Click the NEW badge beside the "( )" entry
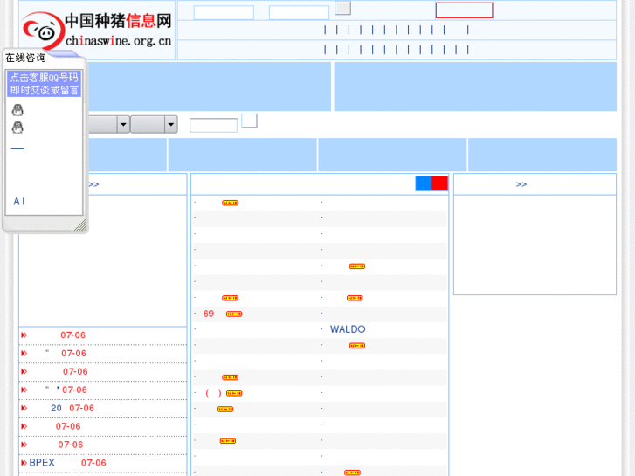Viewport: 635px width, 476px height. 234,393
